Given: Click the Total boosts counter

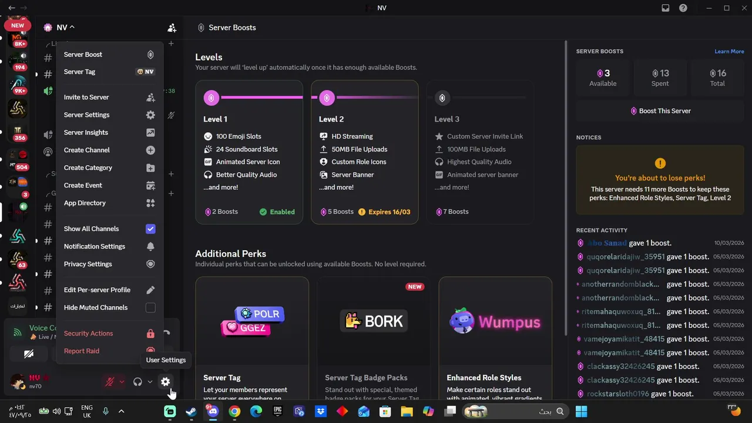Looking at the screenshot, I should point(717,78).
